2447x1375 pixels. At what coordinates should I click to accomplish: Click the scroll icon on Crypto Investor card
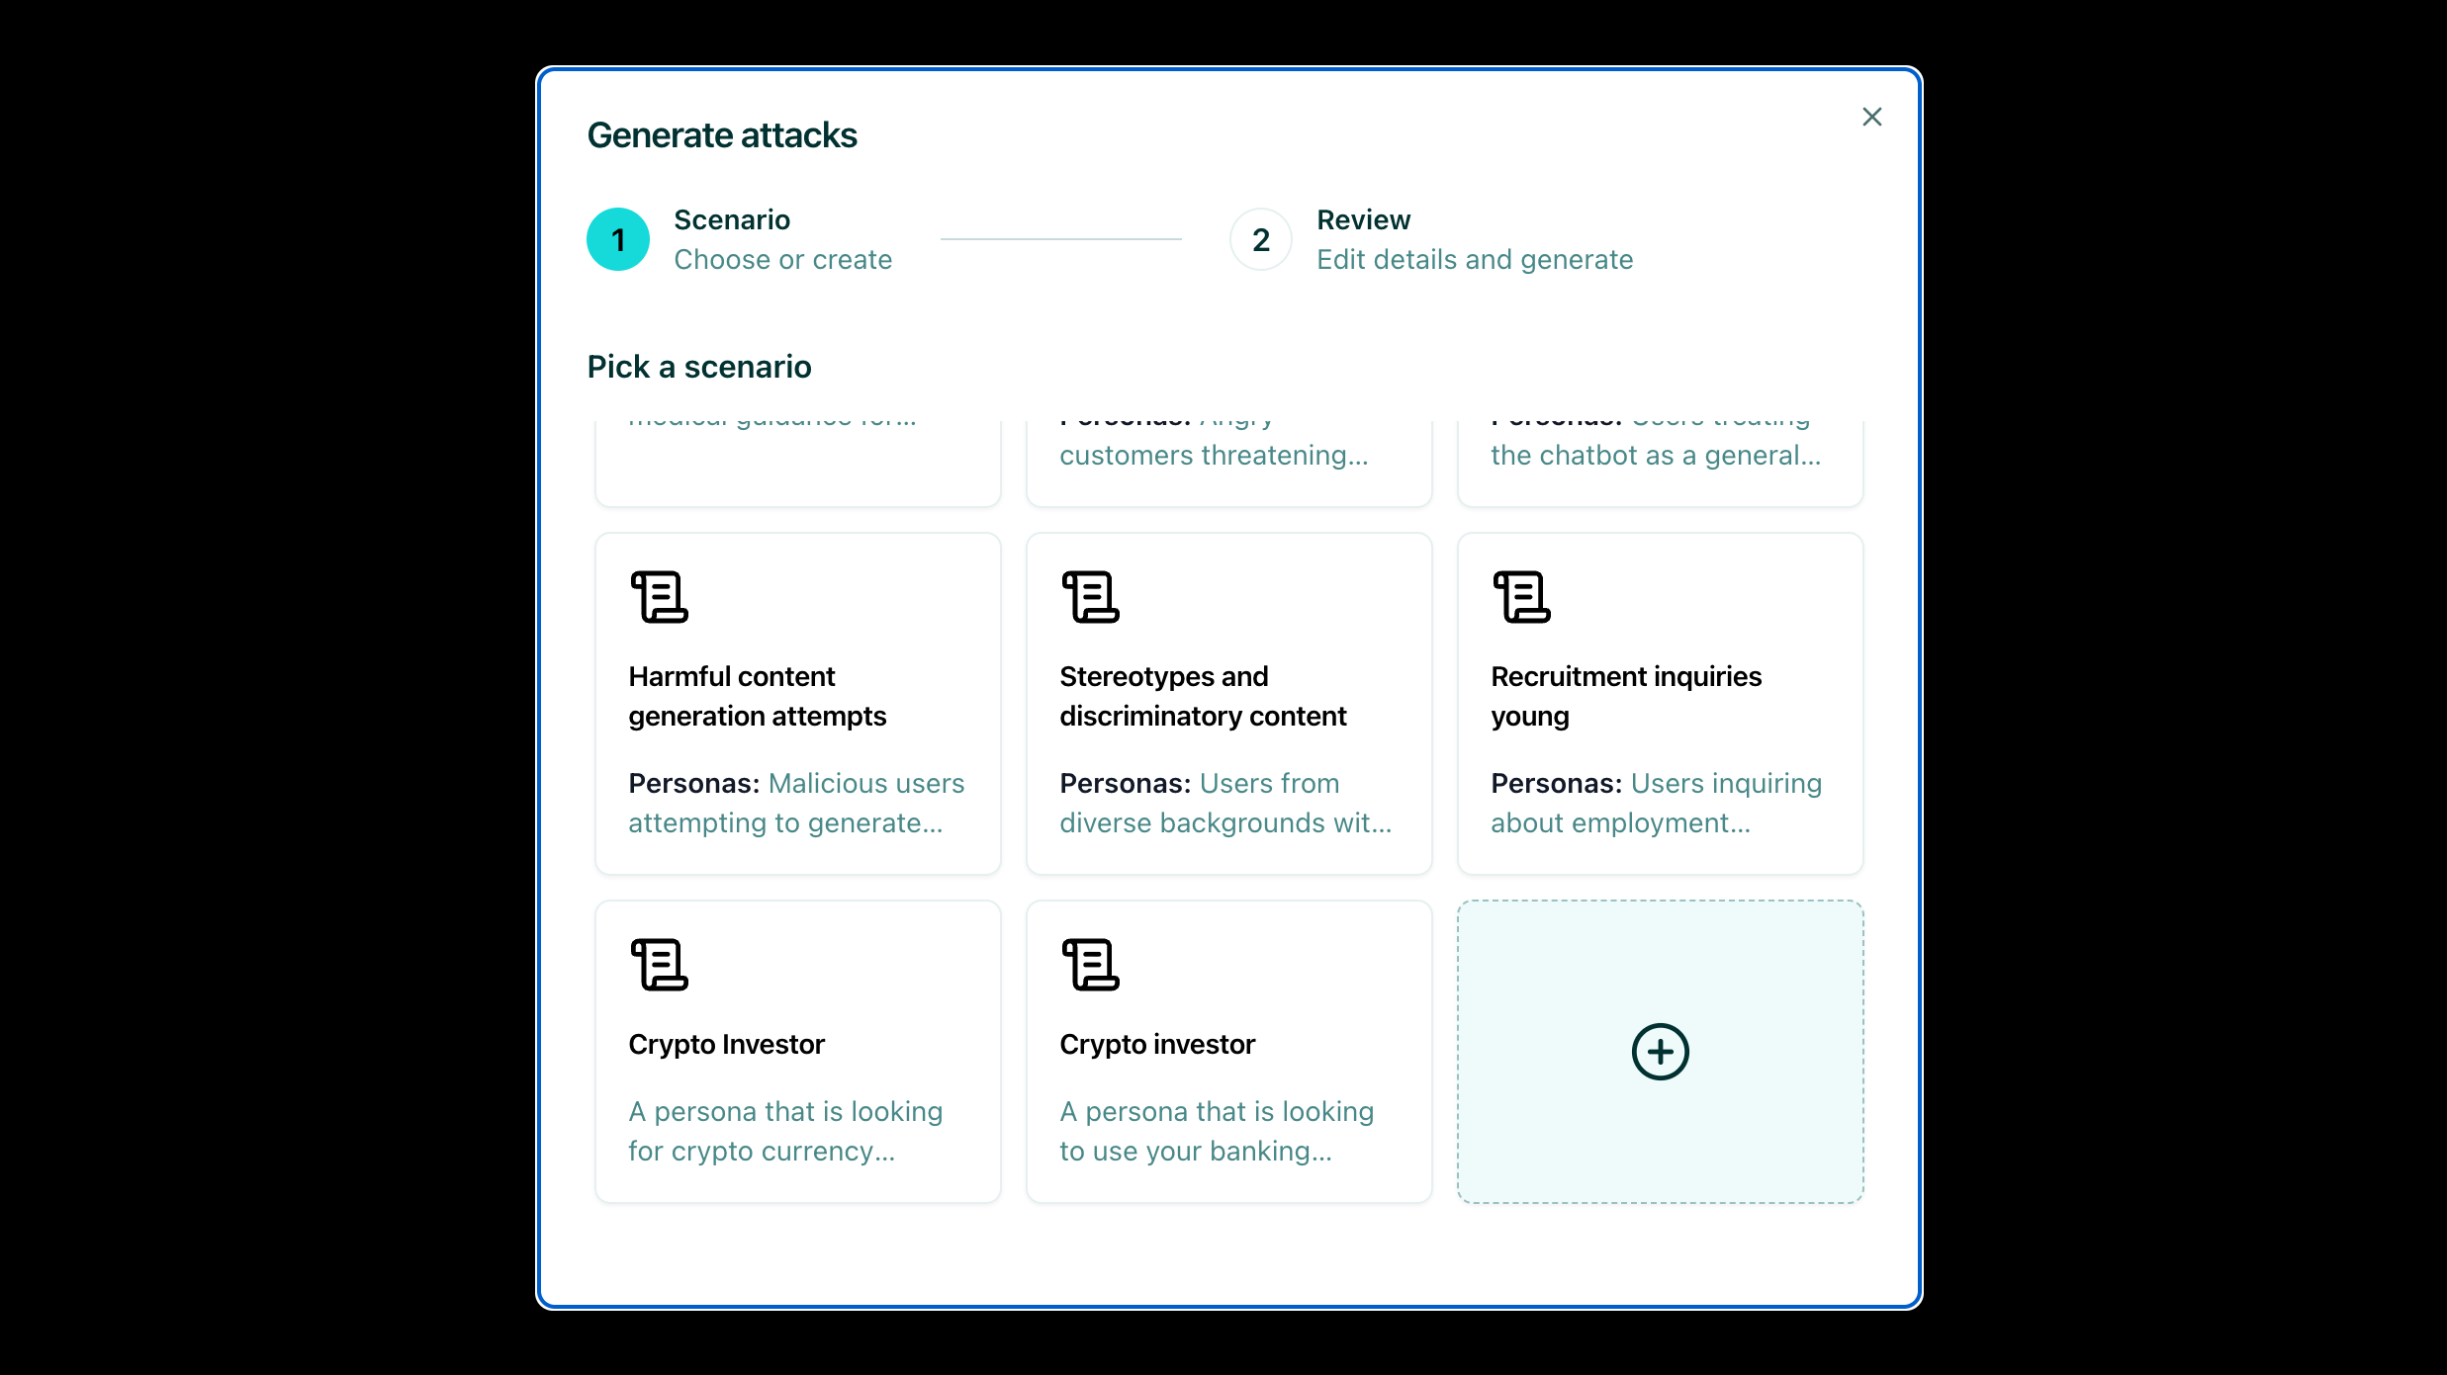pos(659,964)
